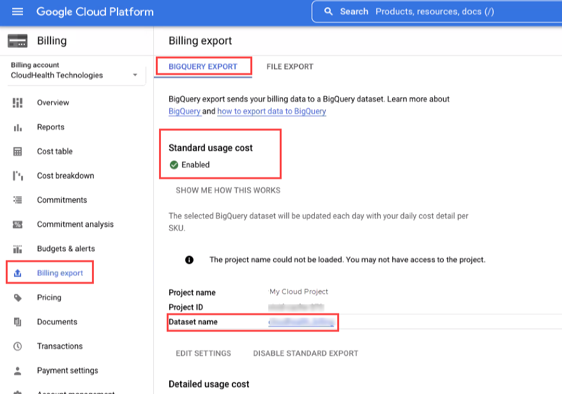Open Payment settings in sidebar
The image size is (562, 394).
click(x=67, y=370)
